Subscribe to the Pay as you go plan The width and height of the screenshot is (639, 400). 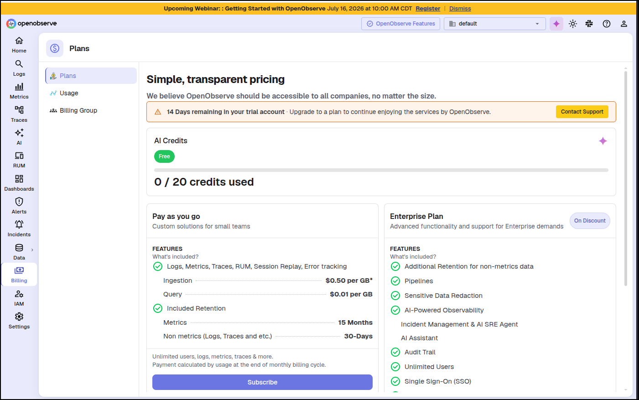(x=262, y=382)
